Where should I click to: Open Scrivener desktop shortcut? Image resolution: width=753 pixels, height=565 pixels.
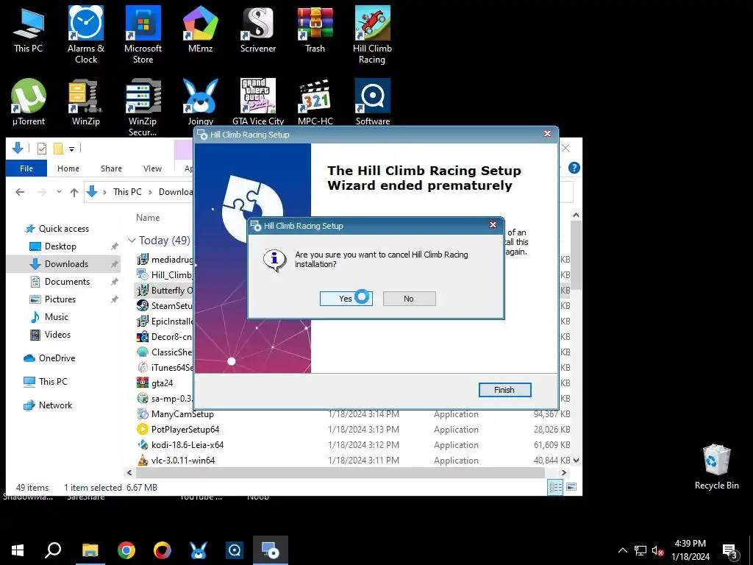coord(258,29)
